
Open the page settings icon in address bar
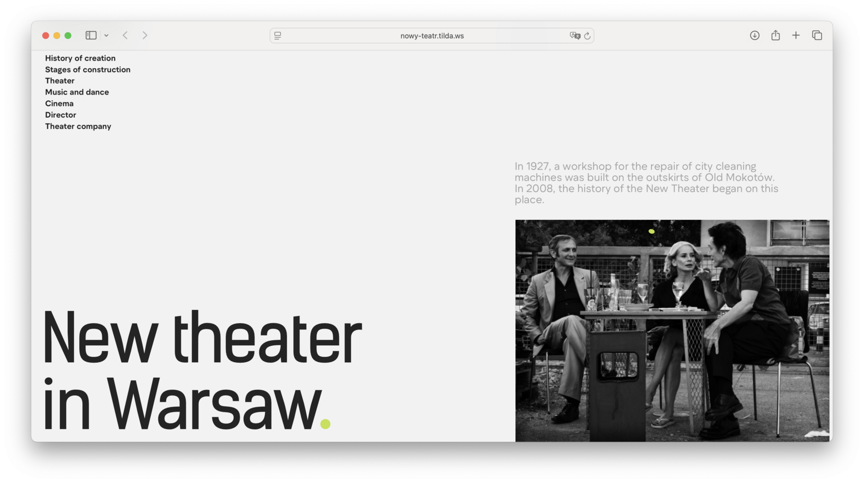coord(277,35)
